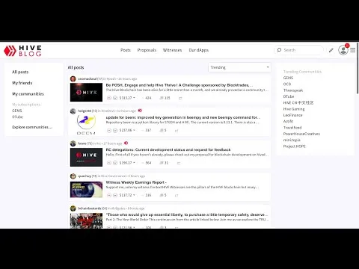
Task: Reblog the 'Witness Weekly Earnings Report' post
Action: click(x=177, y=195)
